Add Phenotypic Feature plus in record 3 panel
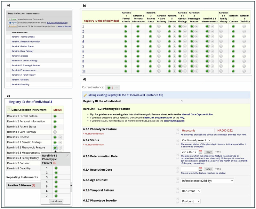This screenshot has width=256, height=209. (x=60, y=148)
